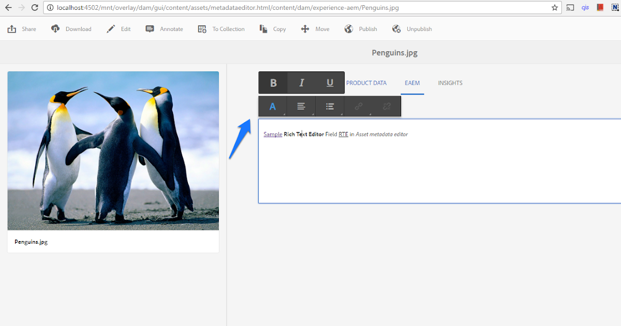Image resolution: width=621 pixels, height=326 pixels.
Task: Click the bookmark star in the address bar
Action: (554, 8)
